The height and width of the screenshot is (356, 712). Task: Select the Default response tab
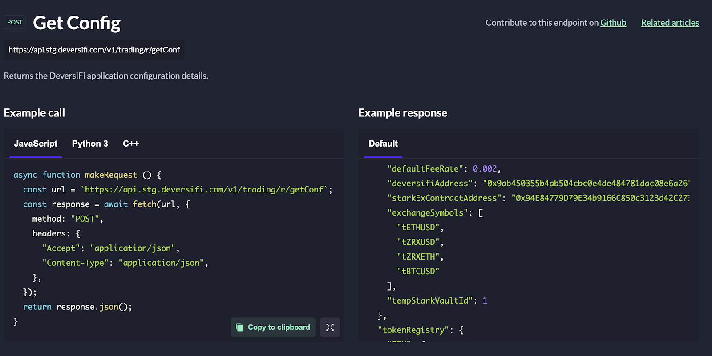tap(383, 144)
